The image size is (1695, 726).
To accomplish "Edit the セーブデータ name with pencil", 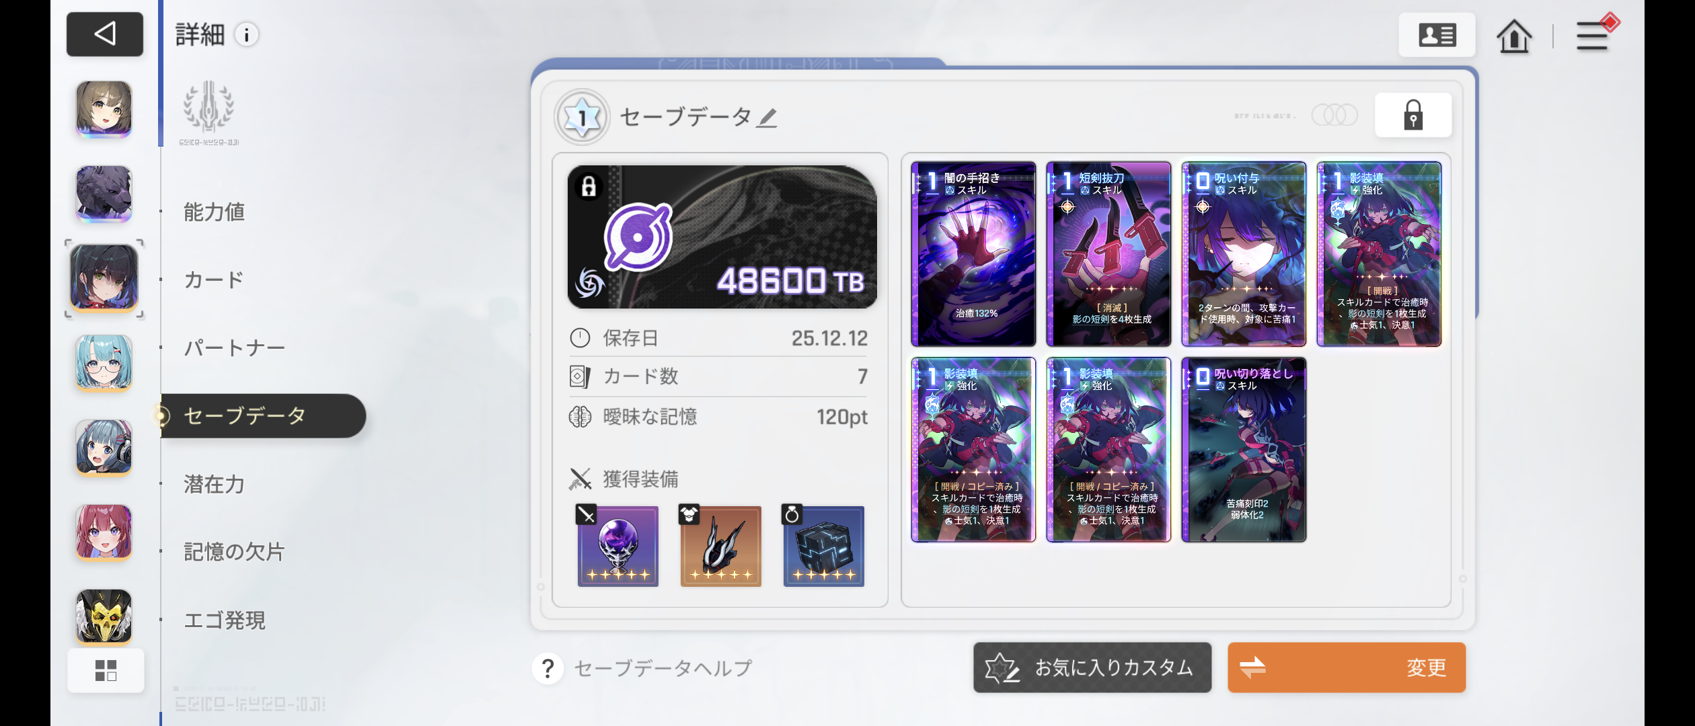I will 766,118.
